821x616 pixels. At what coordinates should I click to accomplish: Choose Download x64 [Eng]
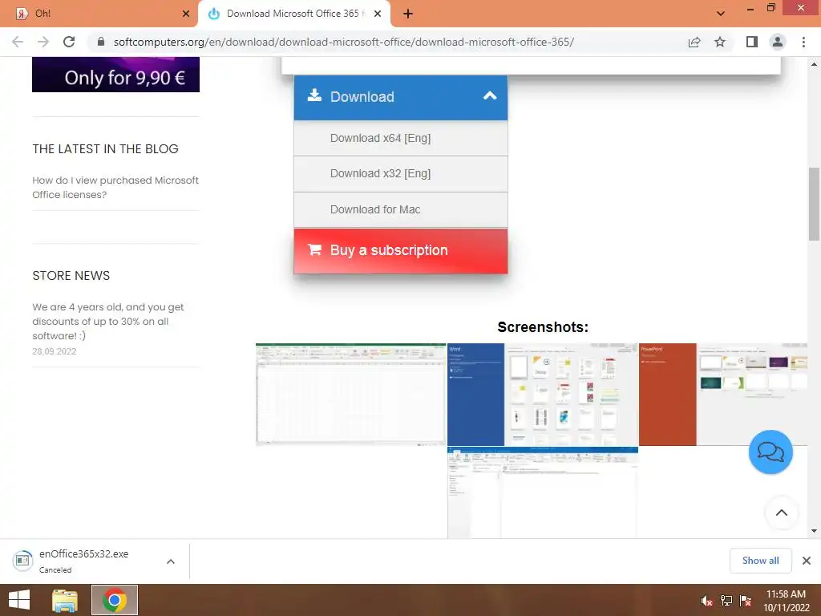coord(401,138)
